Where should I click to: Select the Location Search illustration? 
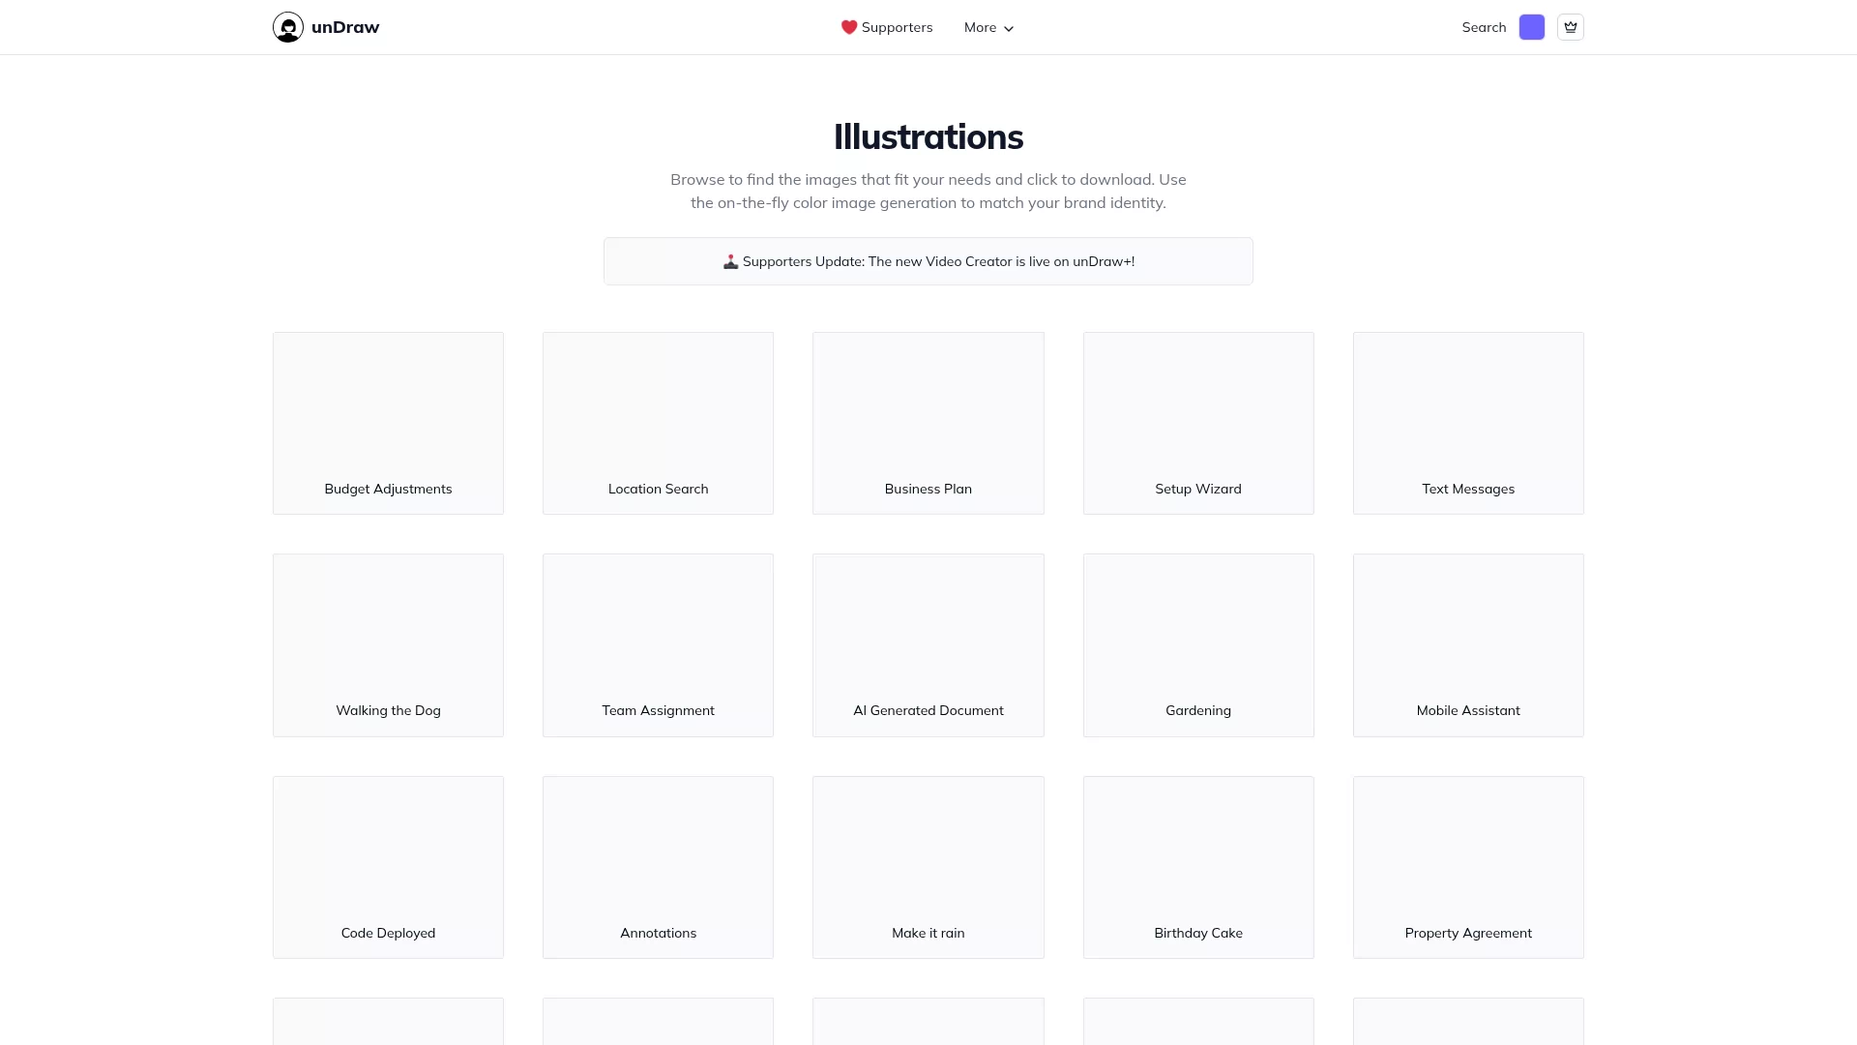(658, 423)
